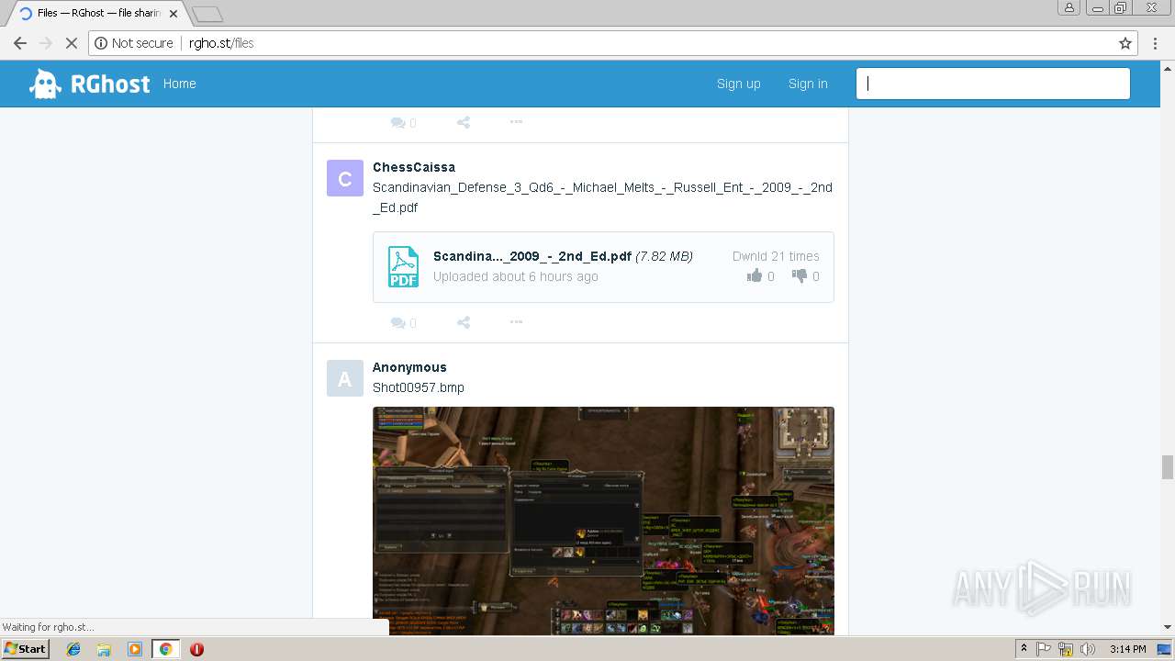The image size is (1175, 661).
Task: Click share icon in topmost post
Action: point(464,122)
